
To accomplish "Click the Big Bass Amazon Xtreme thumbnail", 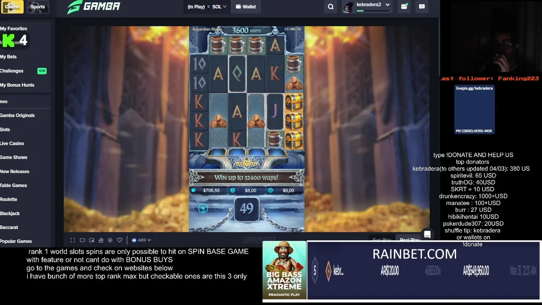I will [x=285, y=270].
